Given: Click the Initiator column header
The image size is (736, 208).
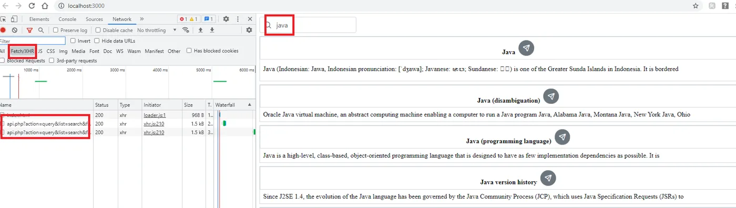Looking at the screenshot, I should [162, 105].
